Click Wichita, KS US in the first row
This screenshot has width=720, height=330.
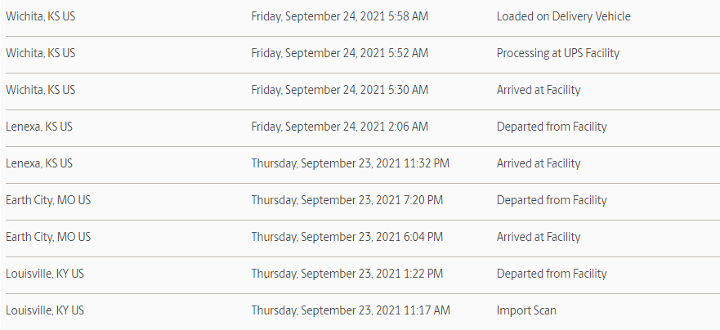(40, 16)
